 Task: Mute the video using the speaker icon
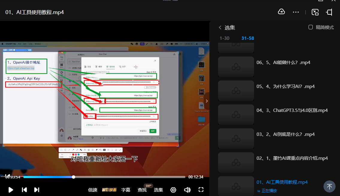pos(187,190)
